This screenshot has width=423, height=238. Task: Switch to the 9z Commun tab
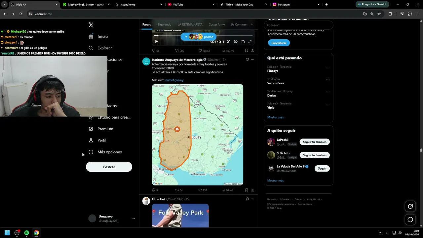click(x=239, y=24)
